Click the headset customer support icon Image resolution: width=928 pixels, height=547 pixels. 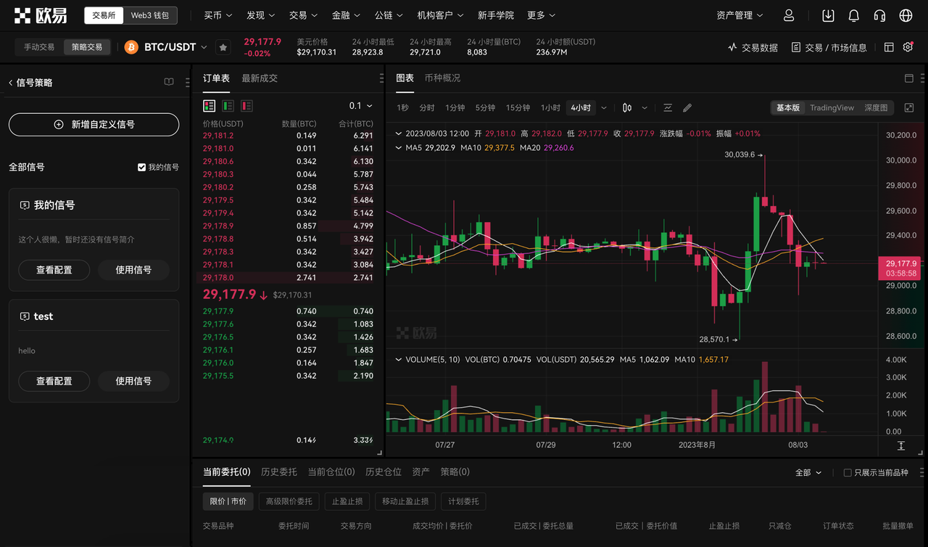[x=879, y=15]
